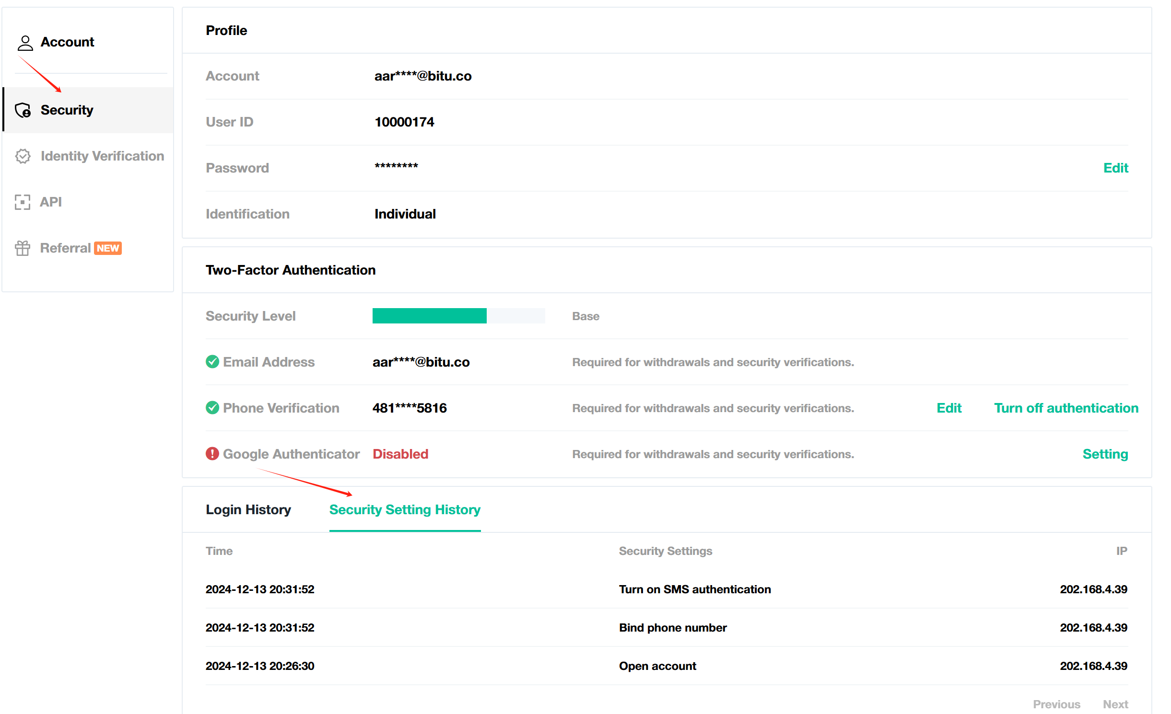
Task: Click Previous in the history pagination
Action: [x=1057, y=704]
